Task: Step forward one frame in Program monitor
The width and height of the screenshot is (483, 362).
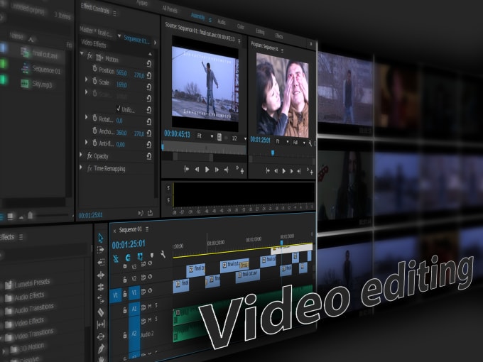Action: click(291, 171)
